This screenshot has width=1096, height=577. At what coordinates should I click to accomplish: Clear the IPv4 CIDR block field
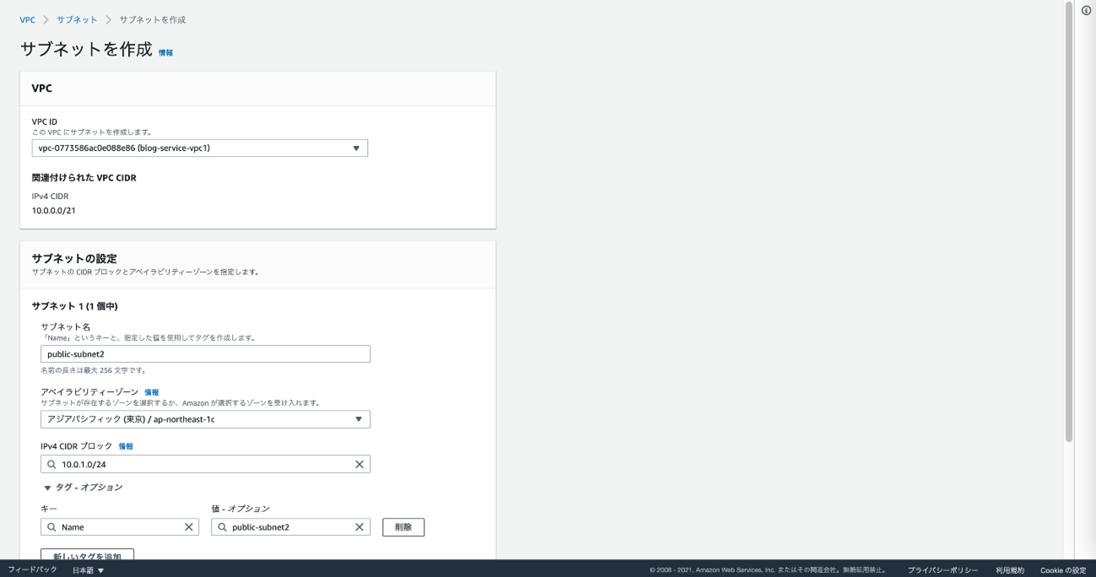coord(359,465)
